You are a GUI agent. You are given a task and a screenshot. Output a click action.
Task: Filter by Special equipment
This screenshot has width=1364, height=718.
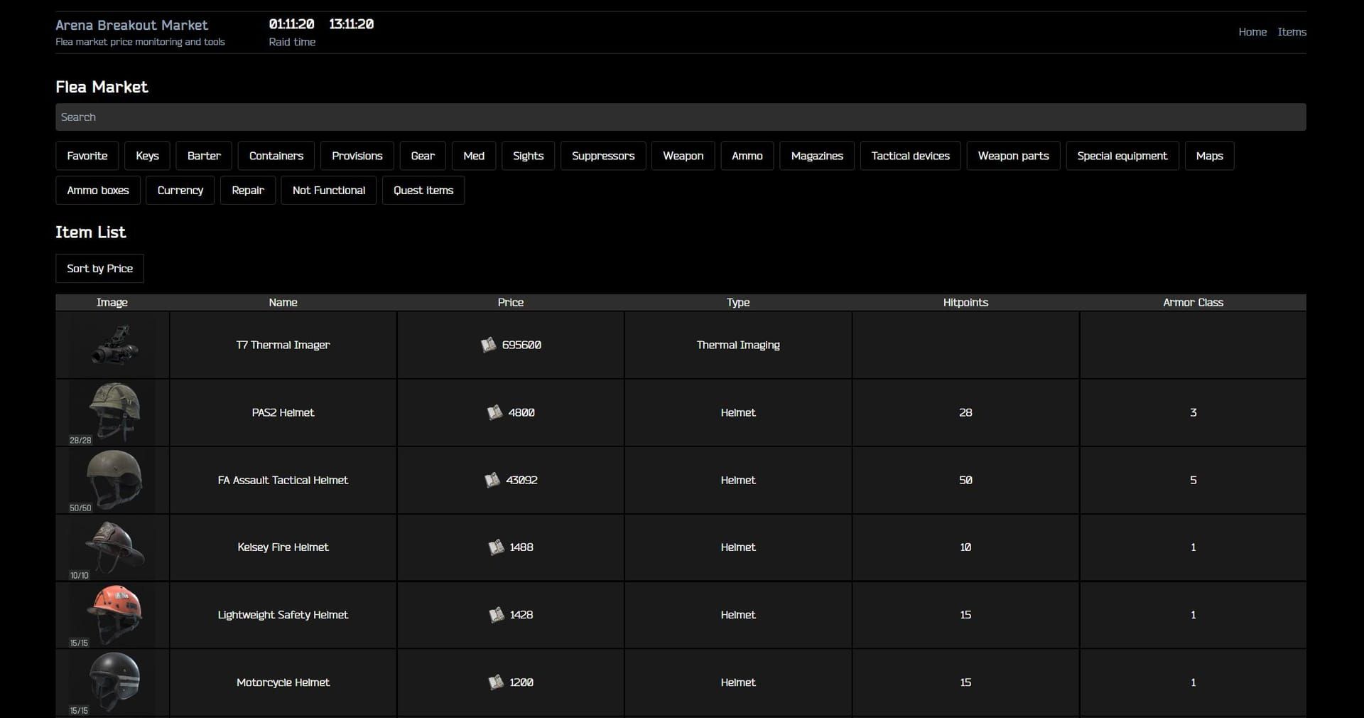point(1122,156)
